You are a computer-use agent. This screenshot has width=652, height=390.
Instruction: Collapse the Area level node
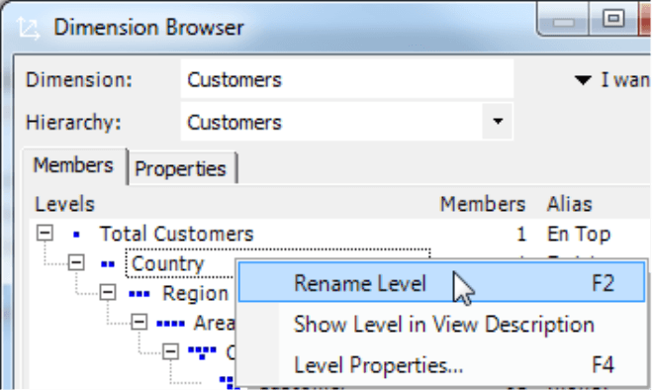(x=140, y=322)
